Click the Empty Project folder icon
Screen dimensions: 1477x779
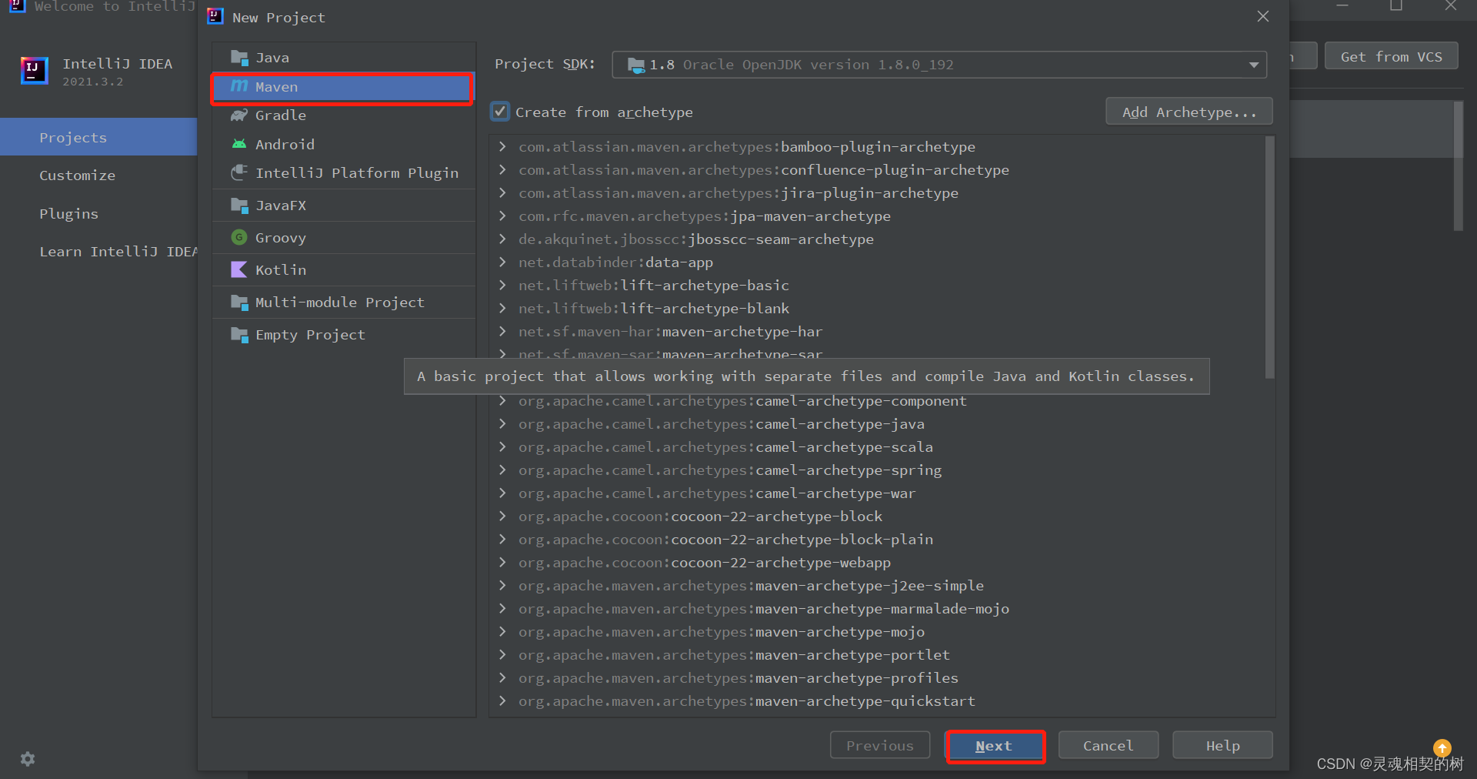coord(239,335)
